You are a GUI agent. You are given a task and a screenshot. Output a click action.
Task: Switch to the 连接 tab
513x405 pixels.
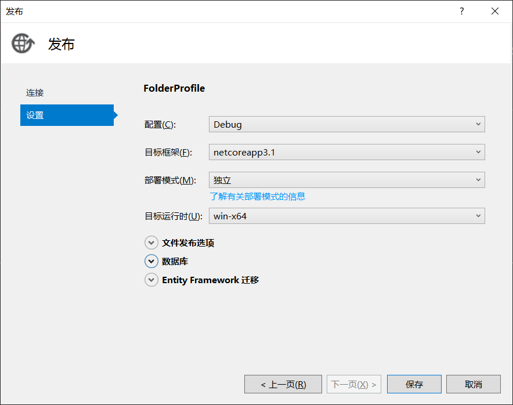tap(35, 93)
